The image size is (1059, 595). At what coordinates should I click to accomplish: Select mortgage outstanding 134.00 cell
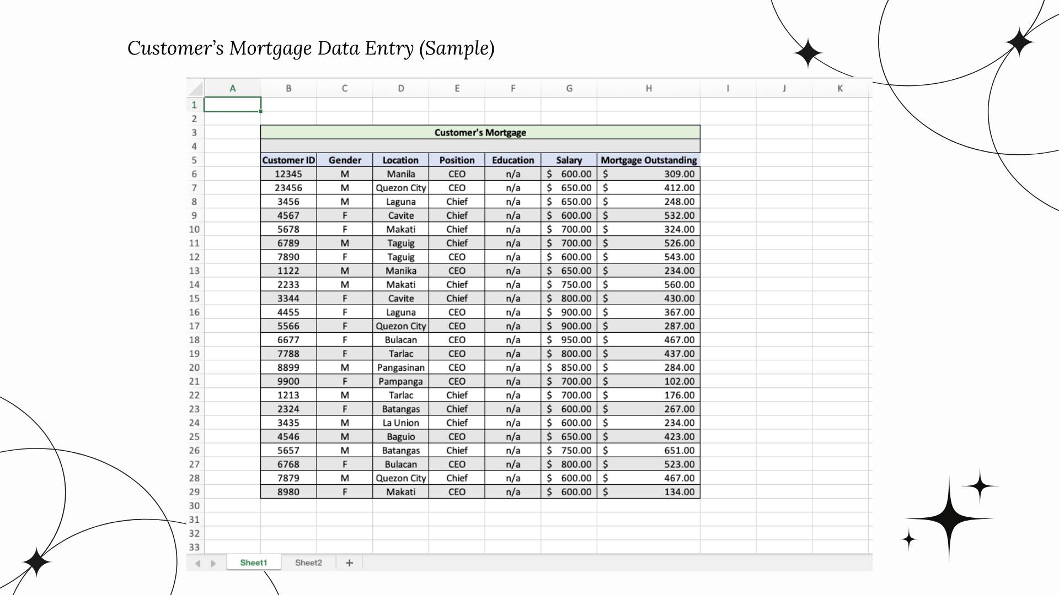point(649,492)
